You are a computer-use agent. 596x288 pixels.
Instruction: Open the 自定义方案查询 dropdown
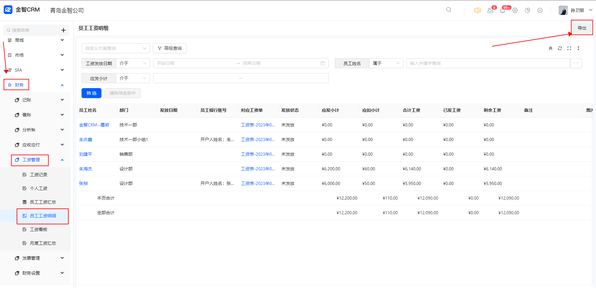[115, 48]
